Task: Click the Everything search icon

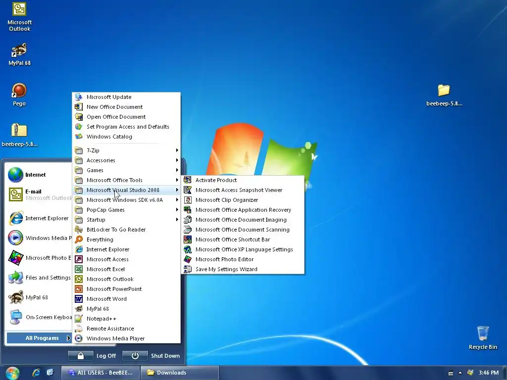Action: point(79,239)
